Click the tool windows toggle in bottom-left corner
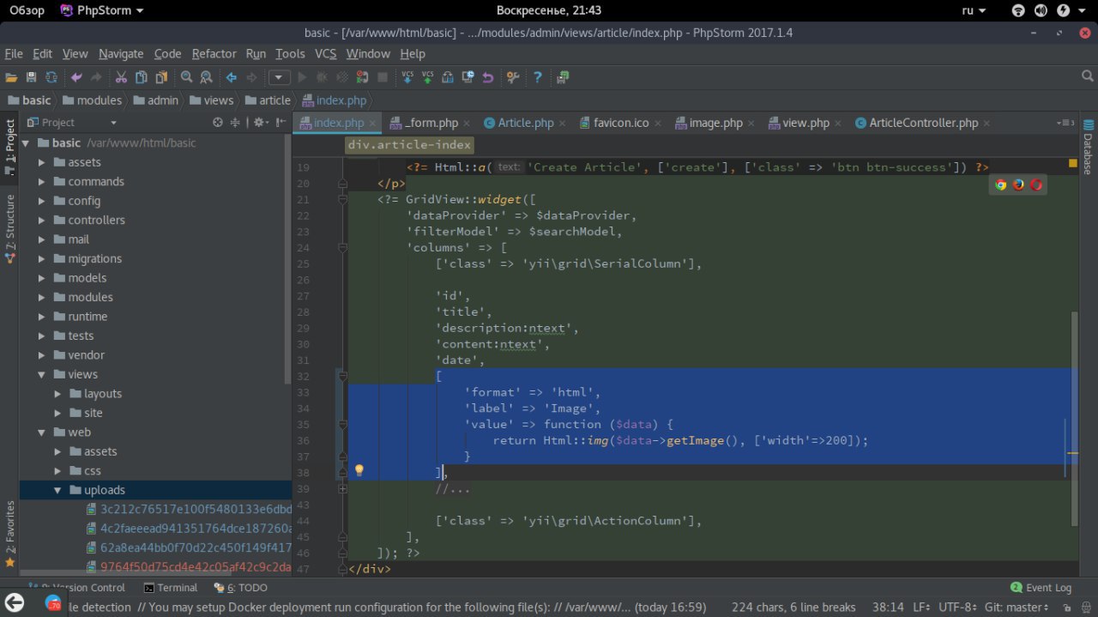This screenshot has height=617, width=1098. (x=14, y=602)
